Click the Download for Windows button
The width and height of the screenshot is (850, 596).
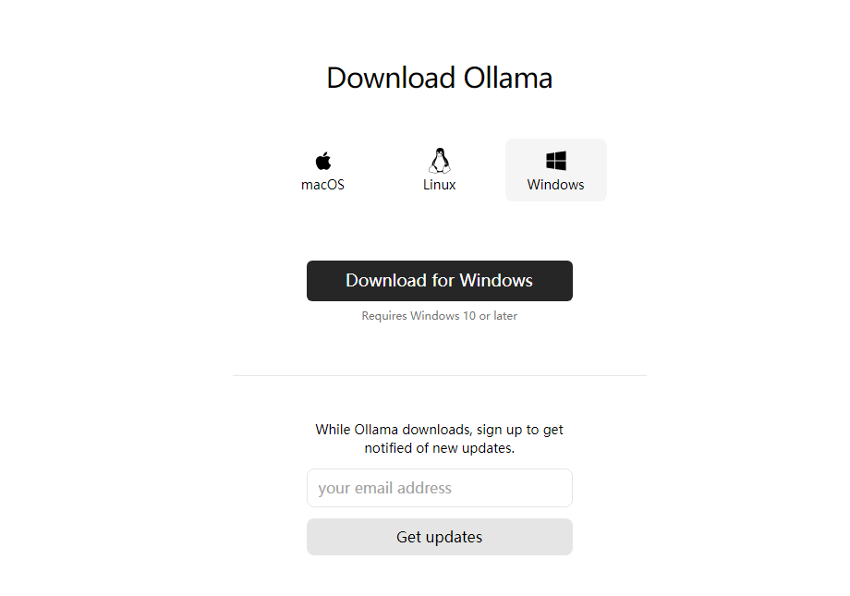click(x=440, y=281)
